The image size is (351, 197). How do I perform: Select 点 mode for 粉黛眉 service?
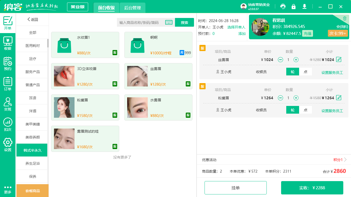pos(306,110)
